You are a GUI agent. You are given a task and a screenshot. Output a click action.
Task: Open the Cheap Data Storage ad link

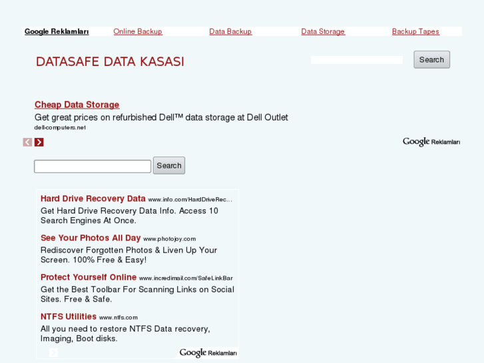click(77, 105)
